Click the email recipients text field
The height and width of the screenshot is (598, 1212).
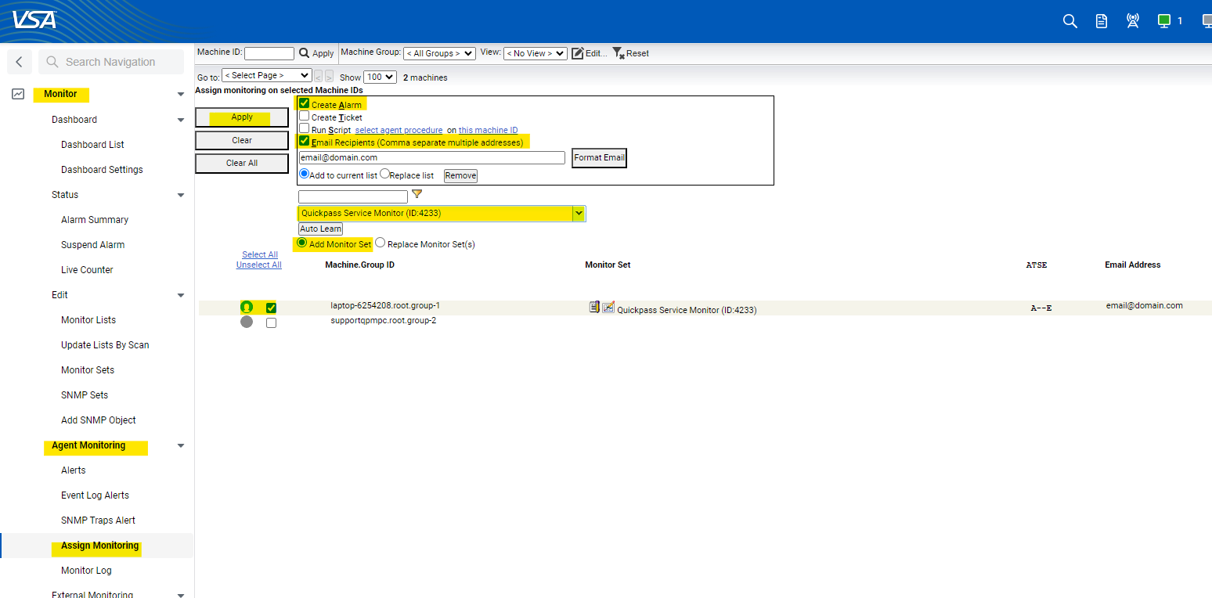click(431, 157)
